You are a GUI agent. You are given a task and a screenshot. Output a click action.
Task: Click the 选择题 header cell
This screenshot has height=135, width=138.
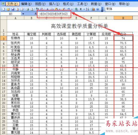click(x=62, y=34)
